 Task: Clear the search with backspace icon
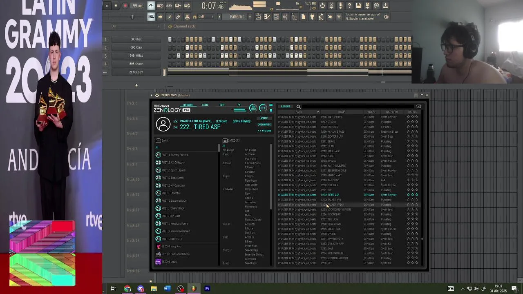(x=418, y=107)
